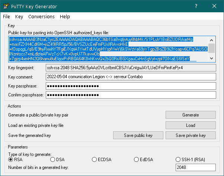Click the Load button
The height and width of the screenshot is (176, 224).
(191, 125)
